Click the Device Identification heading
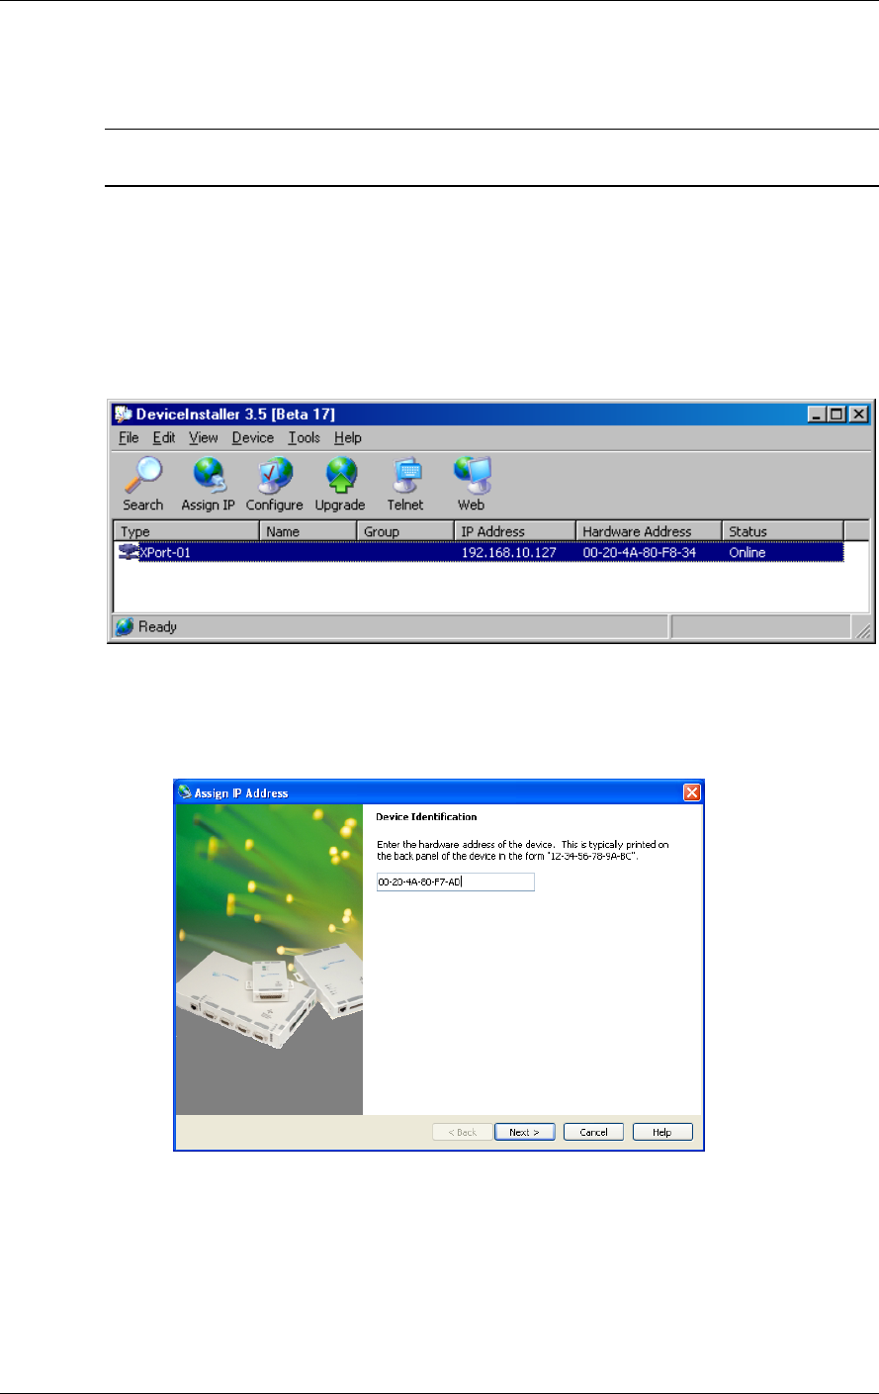Screen dimensions: 879x1394 [426, 817]
